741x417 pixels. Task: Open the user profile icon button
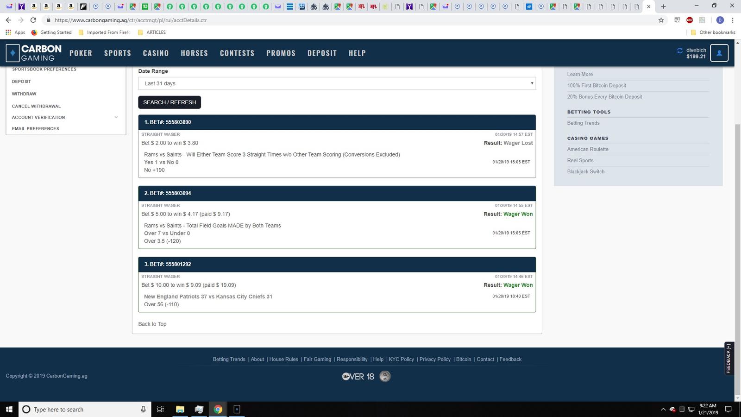click(719, 53)
